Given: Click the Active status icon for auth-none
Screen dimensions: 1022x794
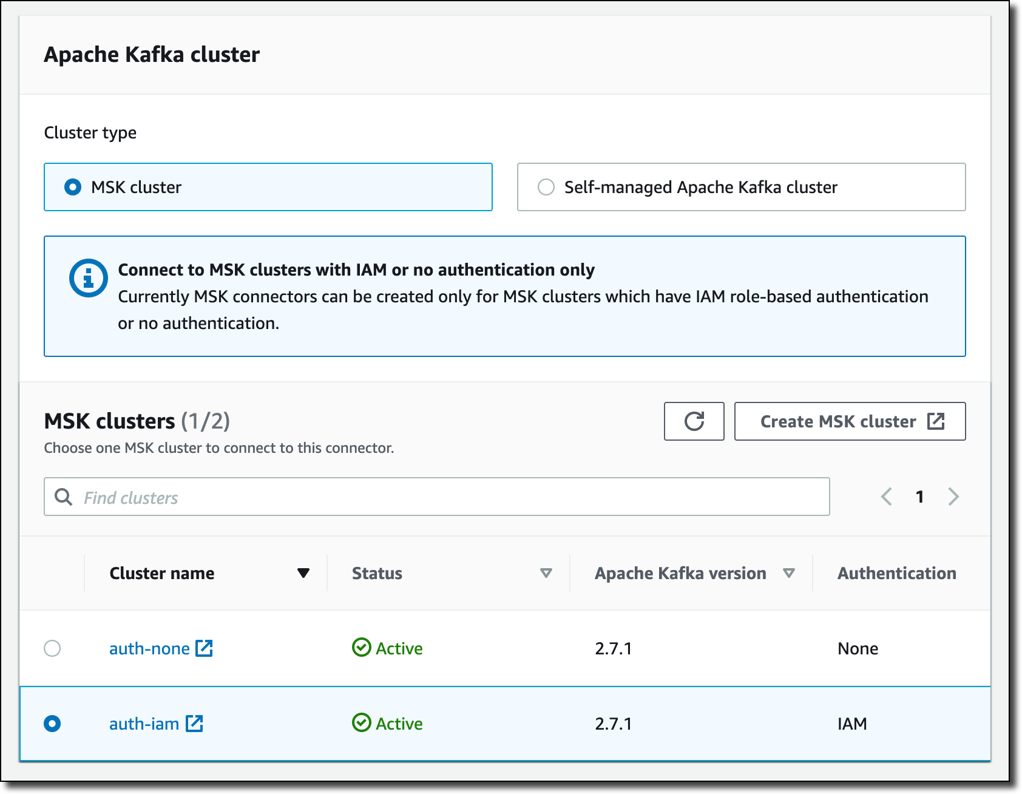Looking at the screenshot, I should 362,647.
